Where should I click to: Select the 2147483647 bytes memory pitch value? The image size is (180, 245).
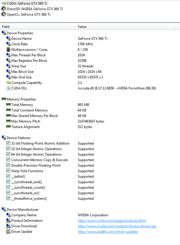[91, 121]
